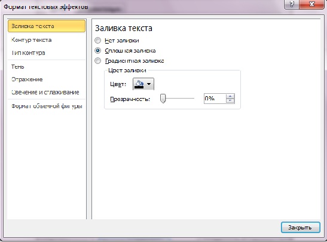The height and width of the screenshot is (242, 327).
Task: Open help with the question mark button
Action: (x=291, y=4)
